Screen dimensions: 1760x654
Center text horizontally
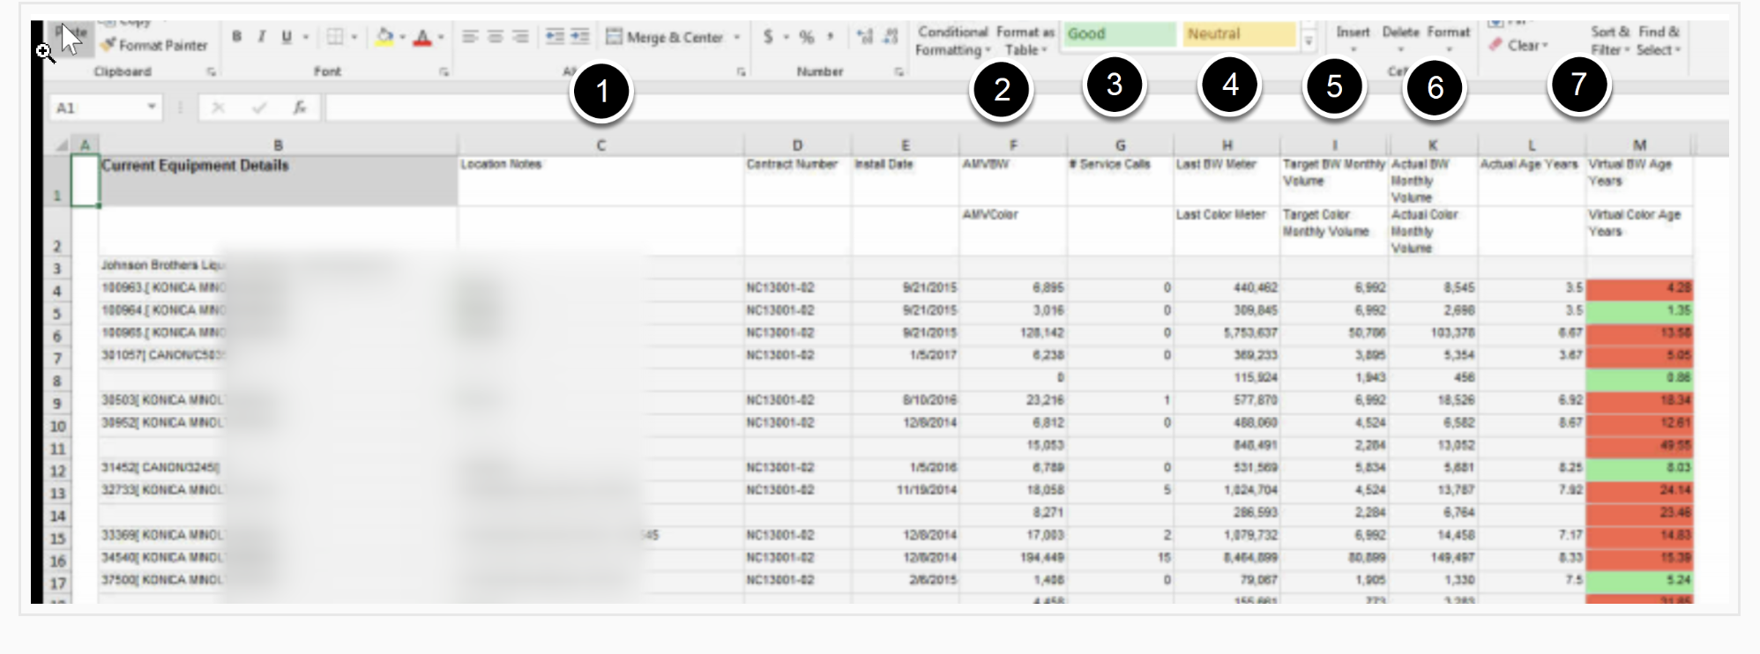coord(496,37)
